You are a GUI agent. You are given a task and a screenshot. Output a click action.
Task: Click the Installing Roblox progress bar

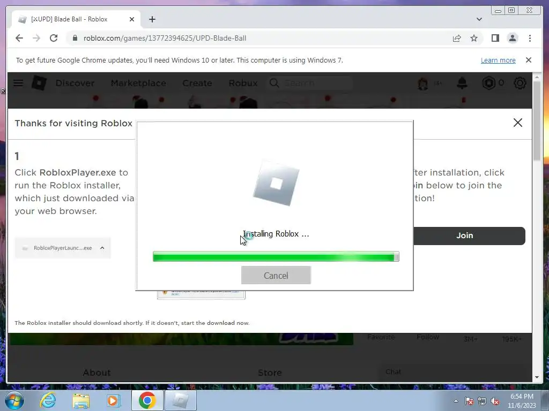[276, 256]
